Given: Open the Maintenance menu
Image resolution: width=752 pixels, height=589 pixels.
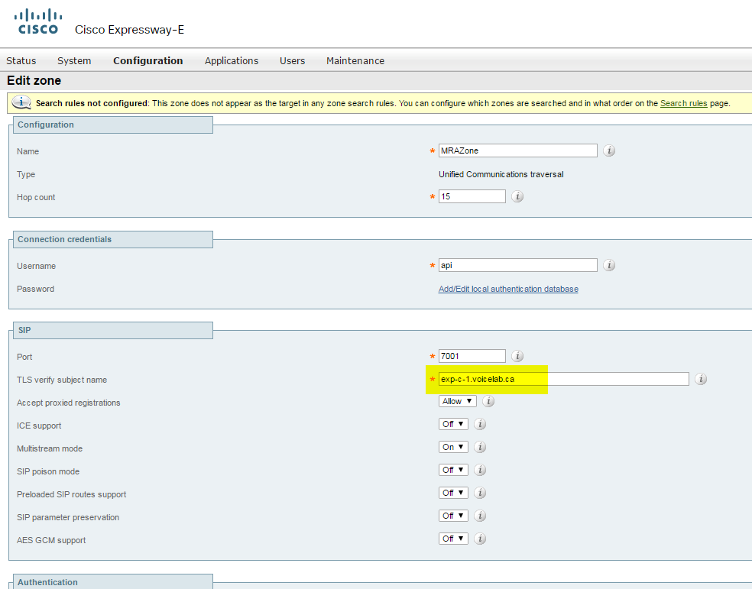Looking at the screenshot, I should point(355,61).
